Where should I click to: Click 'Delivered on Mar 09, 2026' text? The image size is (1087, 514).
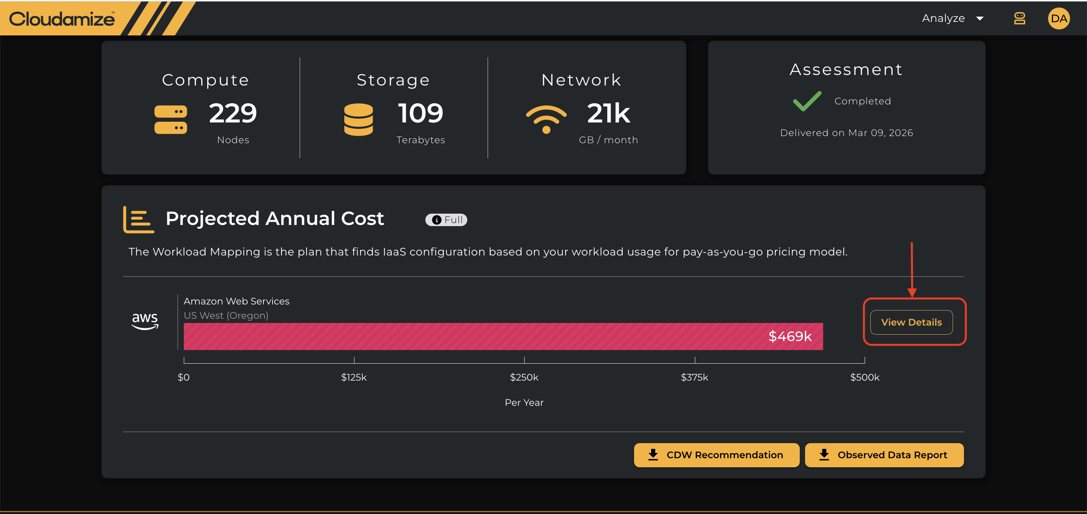847,133
